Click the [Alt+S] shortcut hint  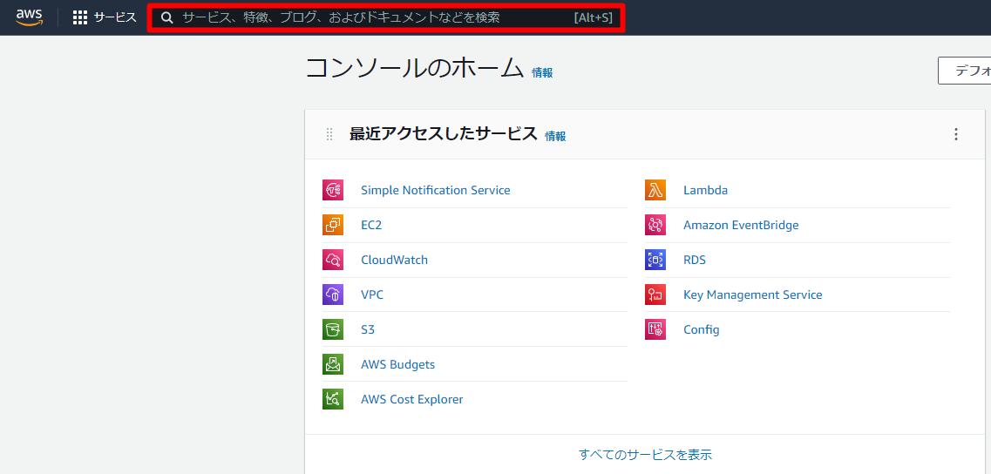click(x=593, y=17)
